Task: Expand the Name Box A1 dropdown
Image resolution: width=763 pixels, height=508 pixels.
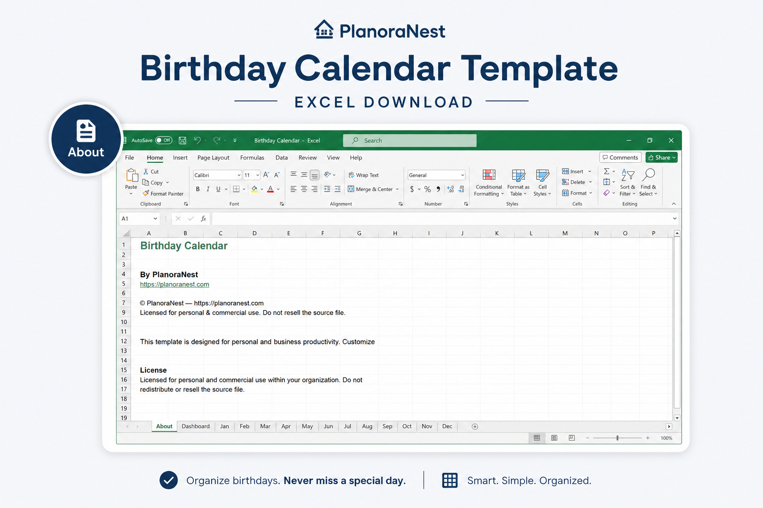Action: click(x=155, y=218)
